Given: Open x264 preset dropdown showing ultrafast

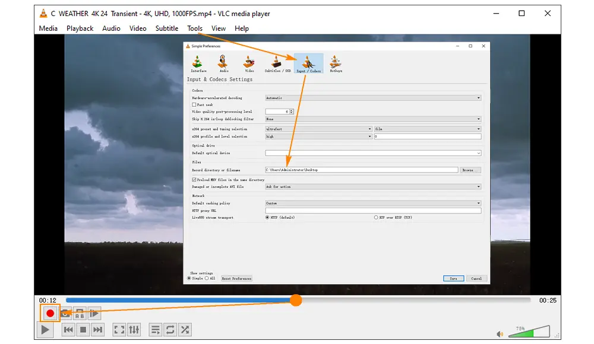Looking at the screenshot, I should 318,129.
